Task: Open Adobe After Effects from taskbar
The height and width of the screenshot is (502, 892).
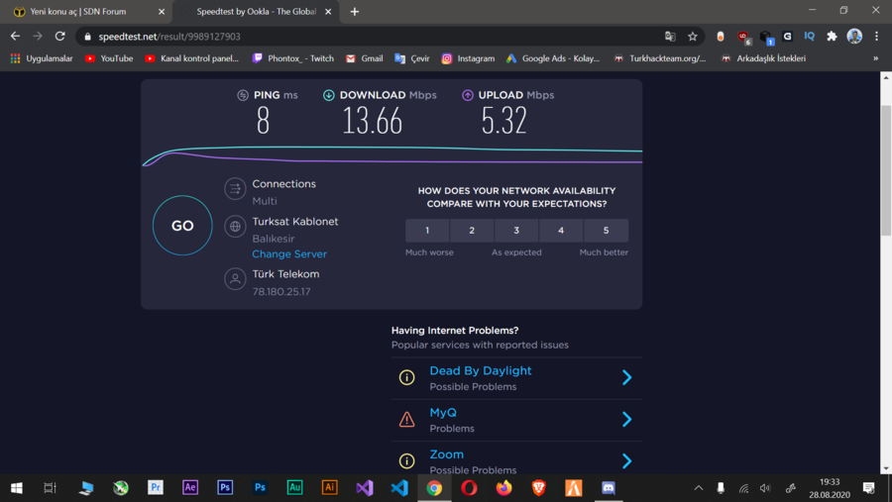Action: (190, 488)
